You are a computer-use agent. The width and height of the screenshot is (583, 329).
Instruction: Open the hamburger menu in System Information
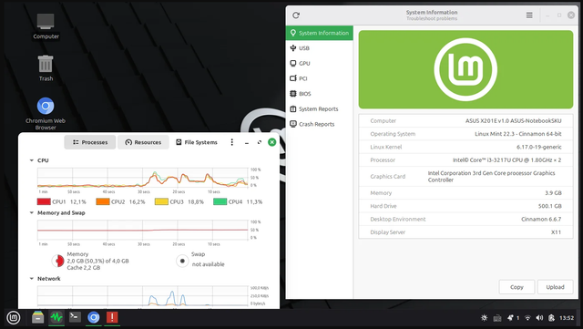(x=529, y=15)
